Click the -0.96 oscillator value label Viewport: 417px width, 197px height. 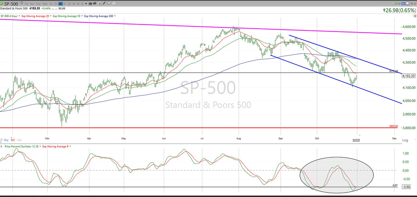coord(407,187)
